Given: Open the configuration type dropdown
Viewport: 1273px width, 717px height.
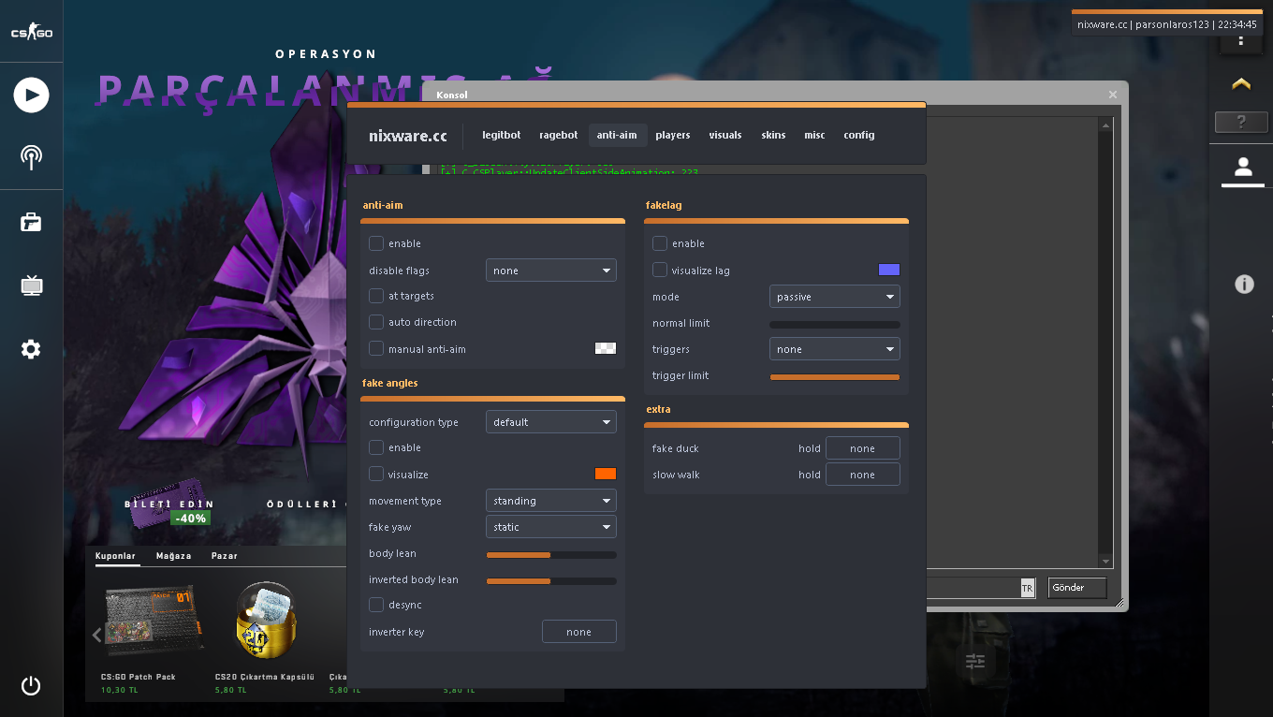Looking at the screenshot, I should pyautogui.click(x=550, y=422).
